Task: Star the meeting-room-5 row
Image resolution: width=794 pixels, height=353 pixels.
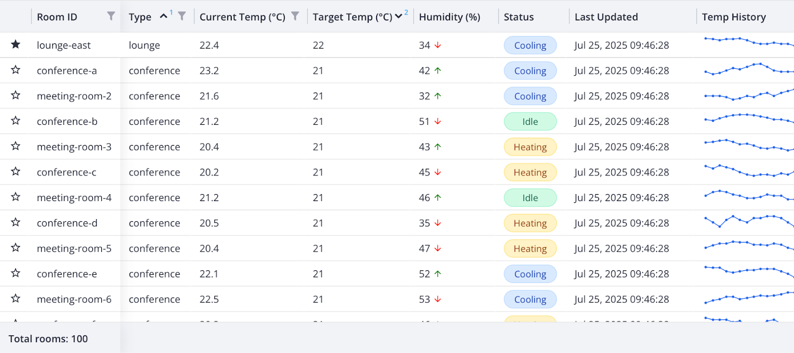Action: point(15,248)
